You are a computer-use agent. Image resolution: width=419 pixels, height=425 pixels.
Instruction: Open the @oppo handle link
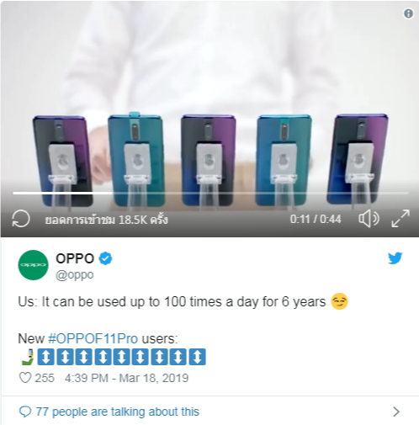[x=75, y=275]
